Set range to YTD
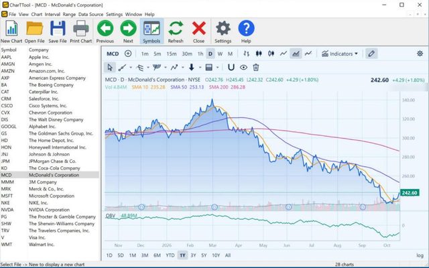The width and height of the screenshot is (429, 268). (170, 255)
